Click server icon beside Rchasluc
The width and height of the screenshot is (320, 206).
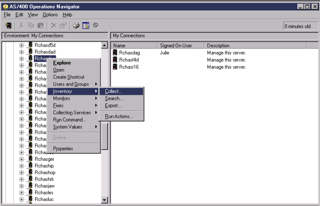30,199
